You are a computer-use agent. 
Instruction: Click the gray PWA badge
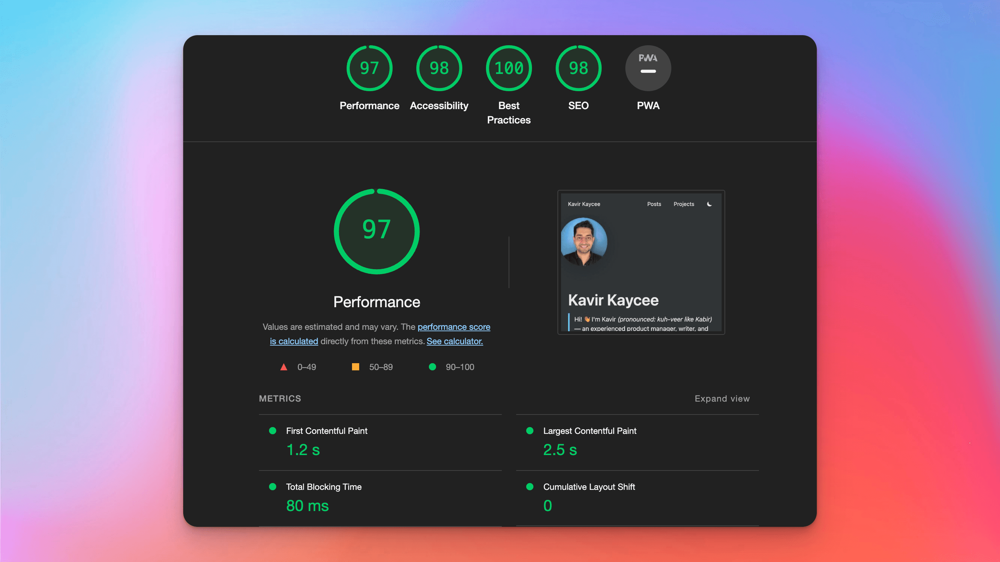coord(648,68)
